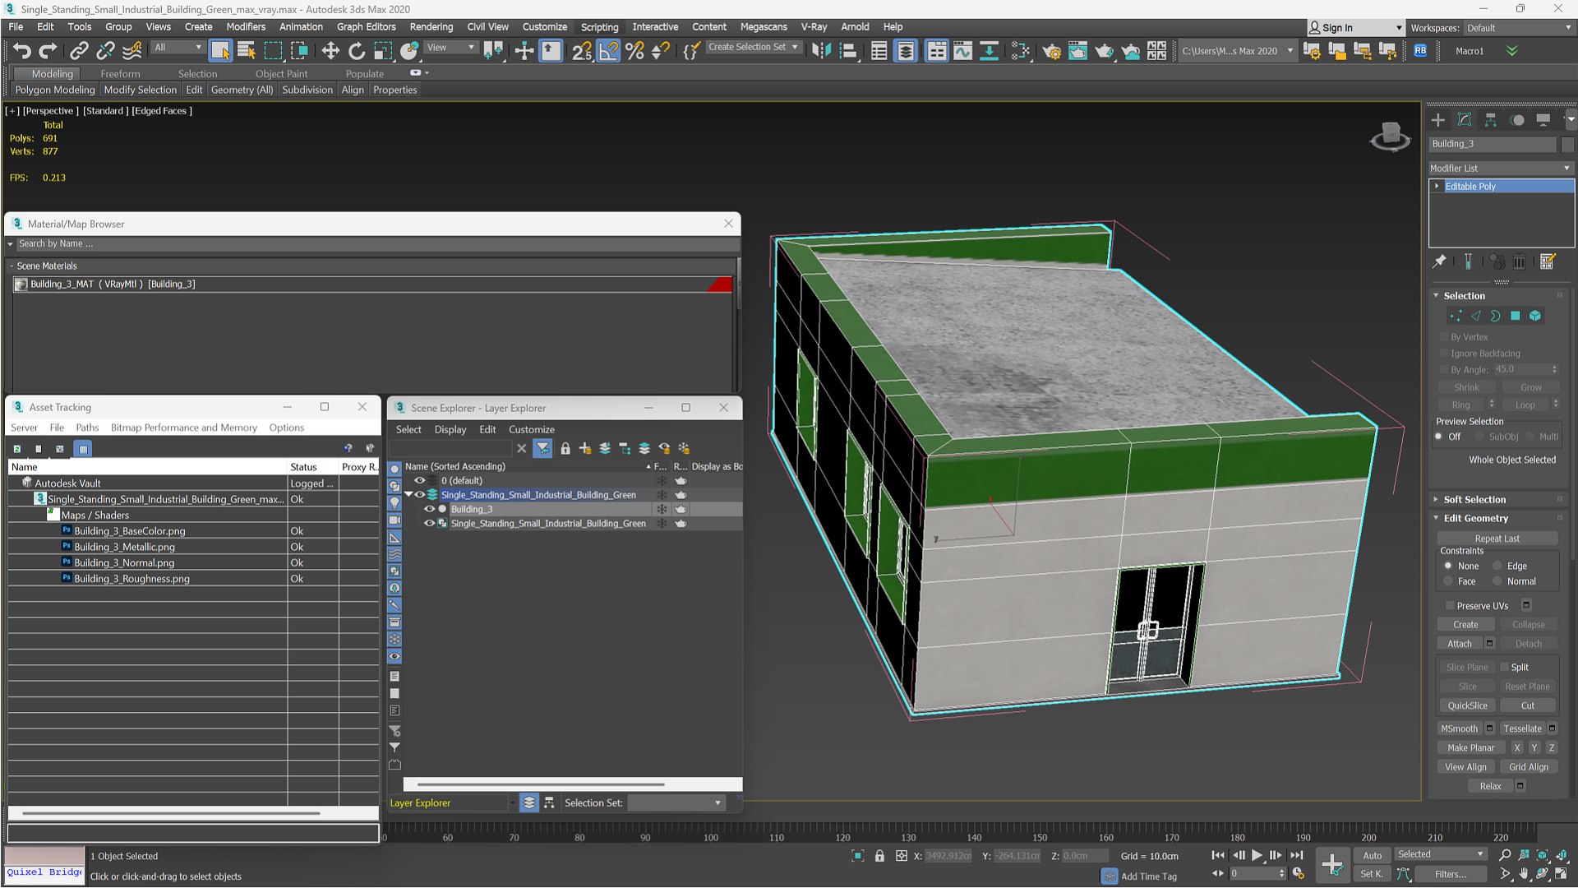Image resolution: width=1578 pixels, height=888 pixels.
Task: Click Building_3_MAT material red swatch corner
Action: pyautogui.click(x=721, y=284)
